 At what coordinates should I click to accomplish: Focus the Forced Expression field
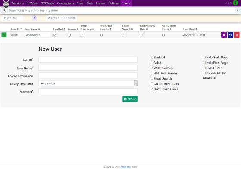click(x=88, y=75)
